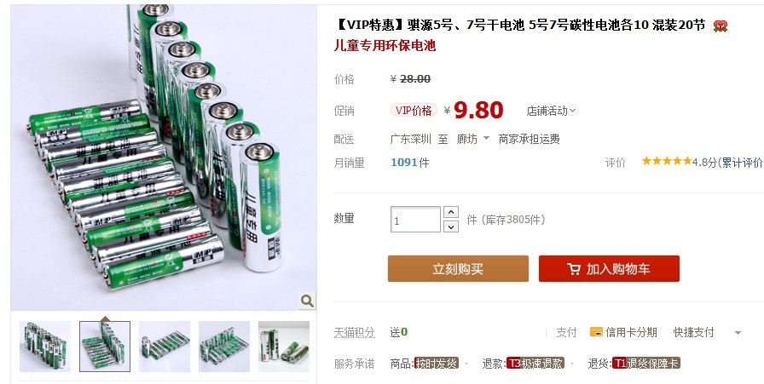Click the credit card installment icon
This screenshot has height=384, width=764.
596,332
